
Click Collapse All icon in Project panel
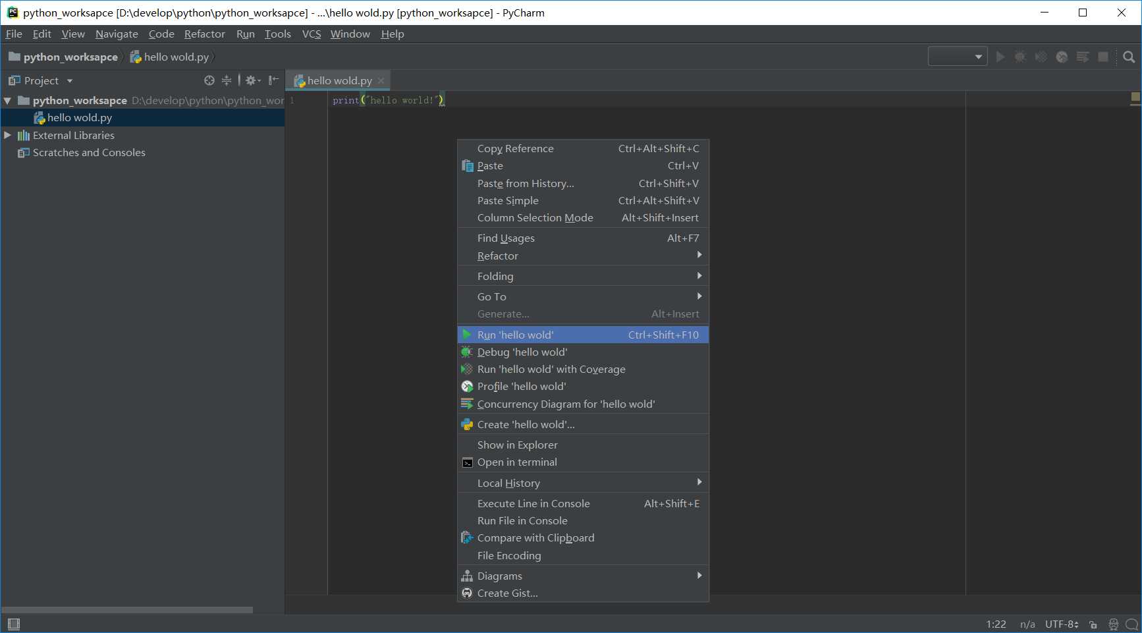click(227, 80)
